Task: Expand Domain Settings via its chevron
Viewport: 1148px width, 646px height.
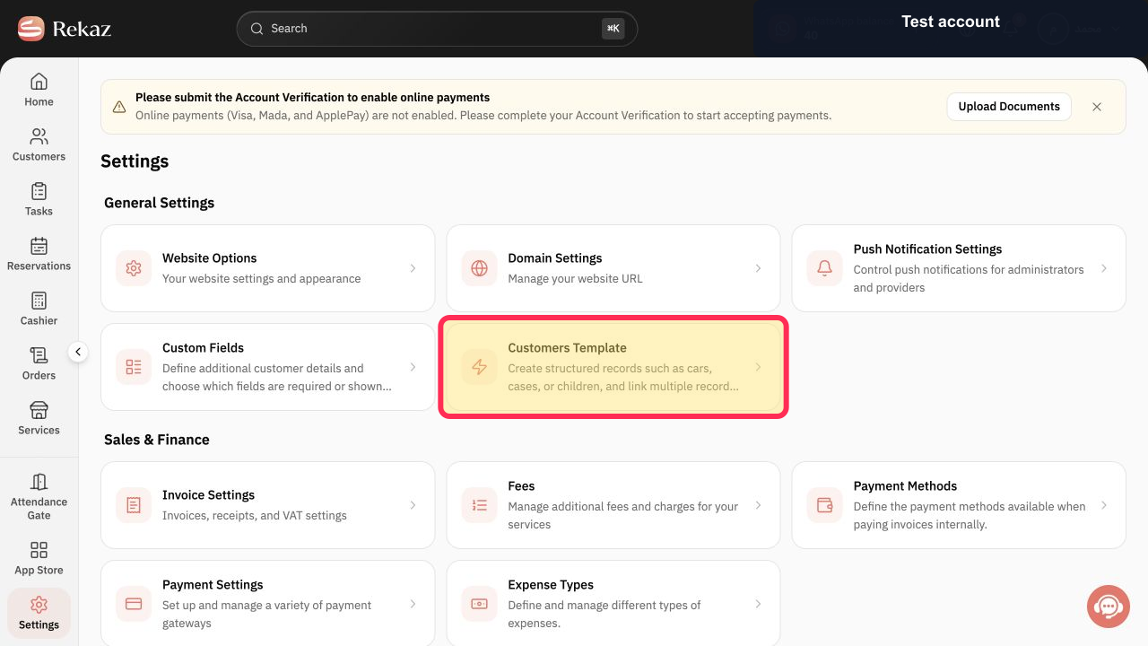Action: pyautogui.click(x=758, y=268)
